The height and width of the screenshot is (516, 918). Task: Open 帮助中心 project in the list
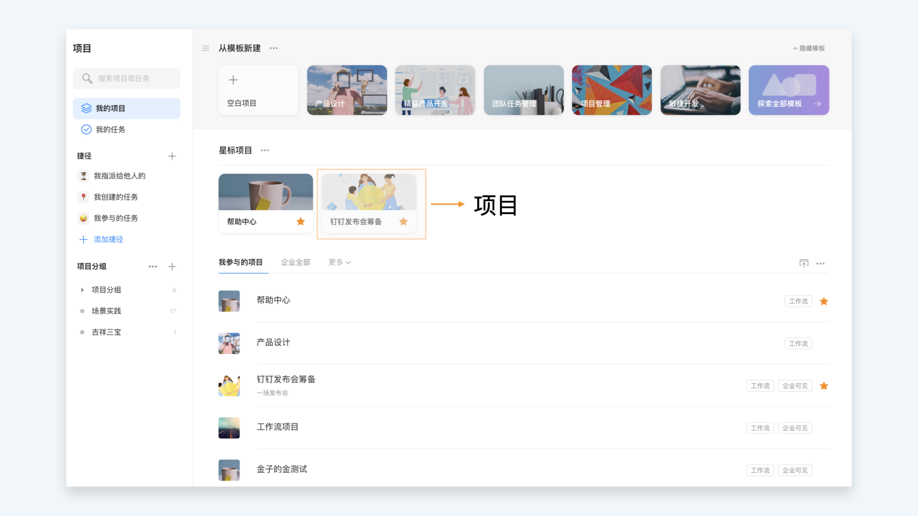click(x=273, y=300)
